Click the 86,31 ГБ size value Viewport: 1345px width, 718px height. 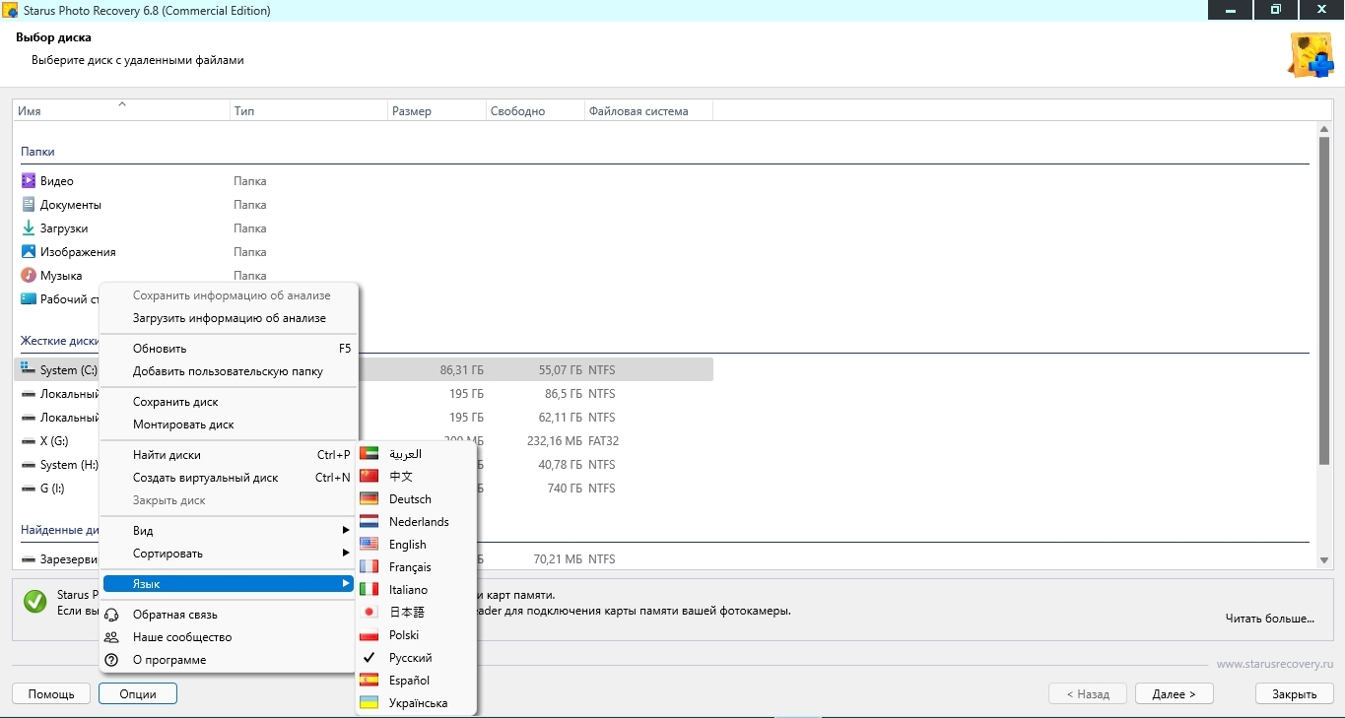[462, 370]
